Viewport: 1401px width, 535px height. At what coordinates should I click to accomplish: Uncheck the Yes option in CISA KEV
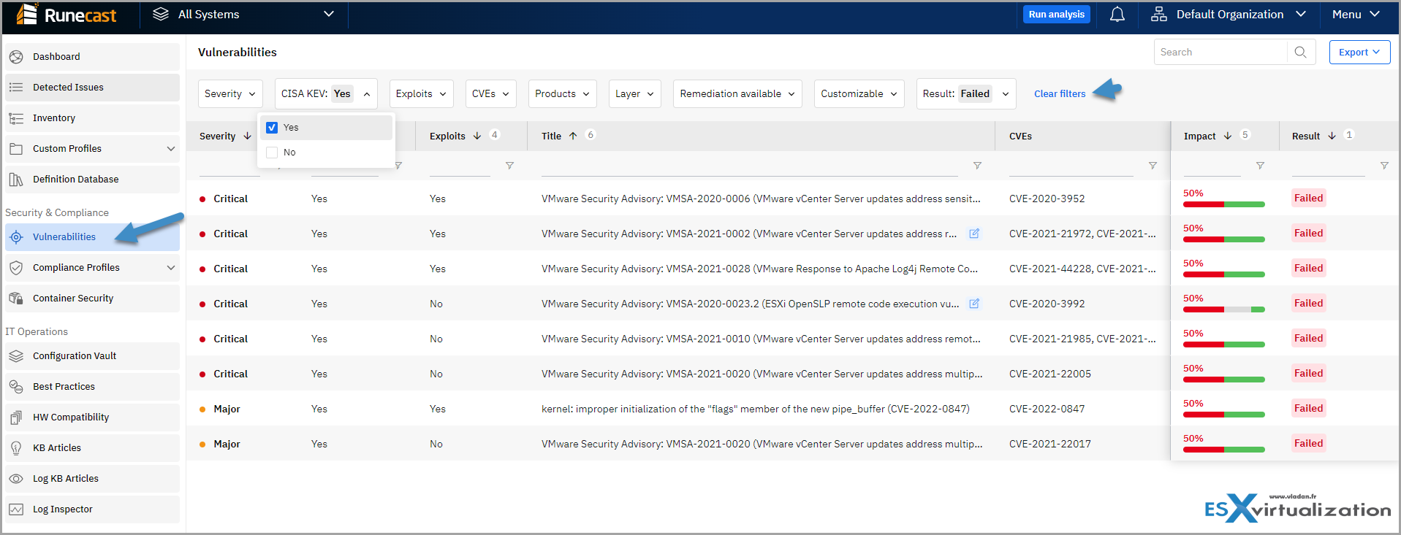pos(272,128)
